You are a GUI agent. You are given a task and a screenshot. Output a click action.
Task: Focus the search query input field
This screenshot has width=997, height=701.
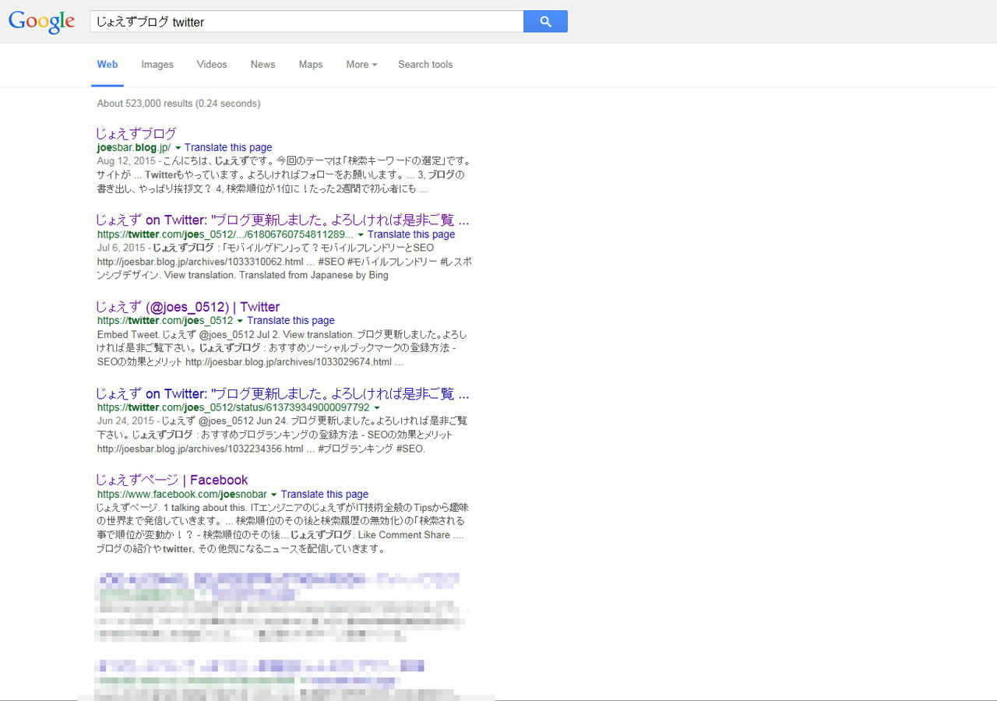pos(307,22)
